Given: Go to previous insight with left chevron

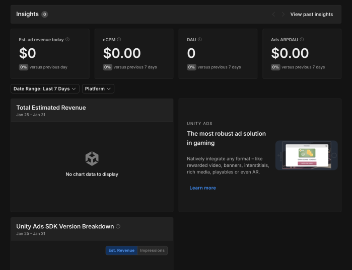Looking at the screenshot, I should pyautogui.click(x=273, y=15).
